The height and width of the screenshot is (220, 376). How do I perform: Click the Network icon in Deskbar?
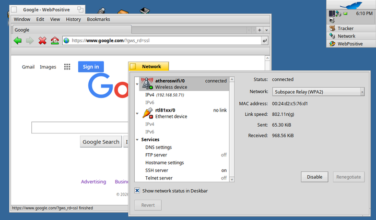coord(332,36)
